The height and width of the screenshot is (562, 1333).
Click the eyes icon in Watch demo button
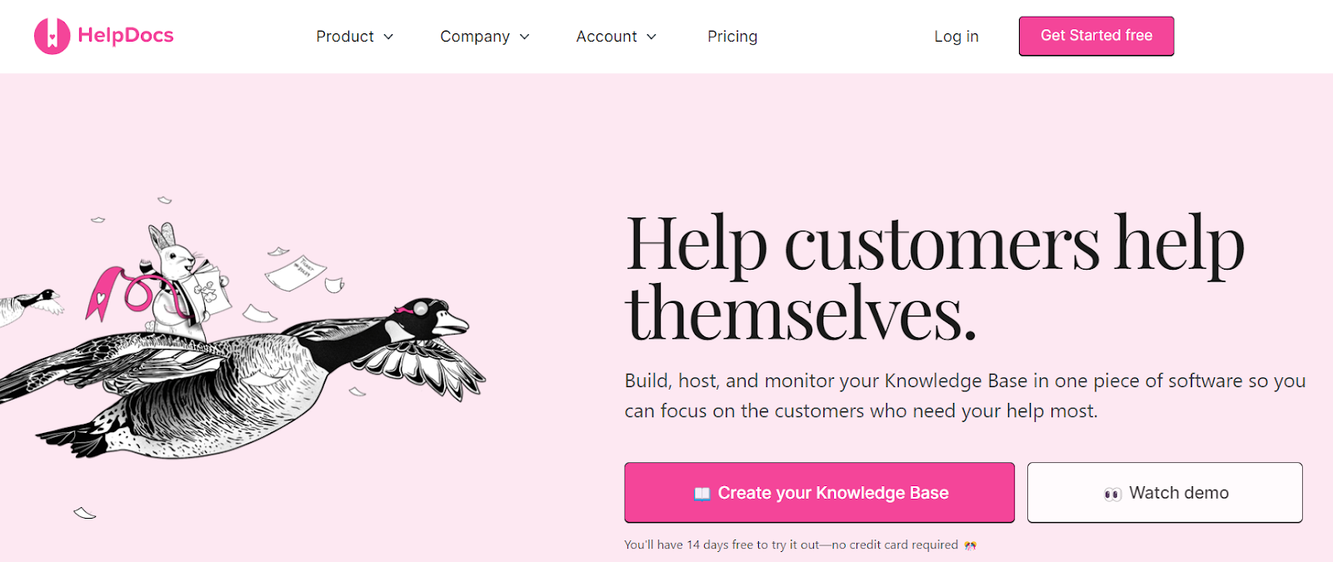(x=1111, y=492)
